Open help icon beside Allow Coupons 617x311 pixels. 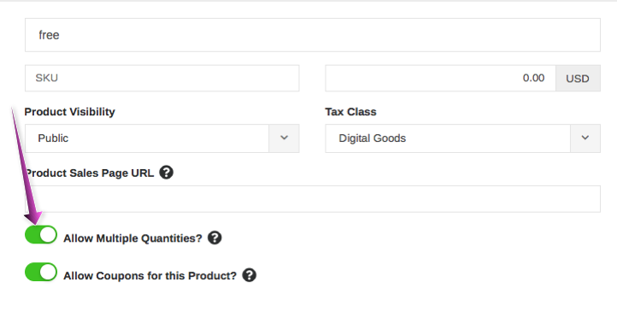click(x=249, y=275)
